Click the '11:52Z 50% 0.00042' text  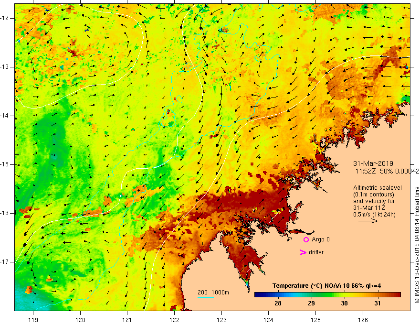pyautogui.click(x=387, y=171)
